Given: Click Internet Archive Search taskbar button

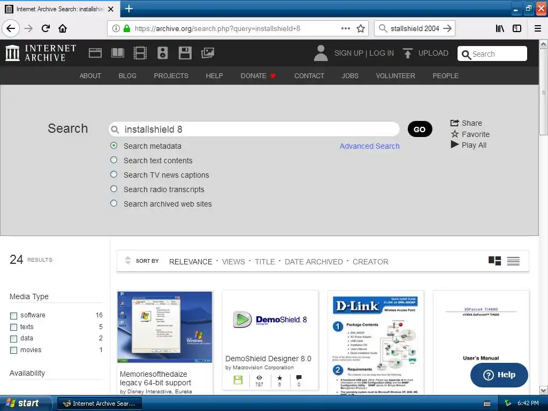Looking at the screenshot, I should (100, 404).
